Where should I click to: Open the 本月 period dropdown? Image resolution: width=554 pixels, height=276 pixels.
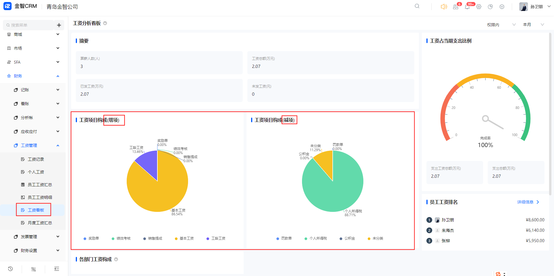533,25
